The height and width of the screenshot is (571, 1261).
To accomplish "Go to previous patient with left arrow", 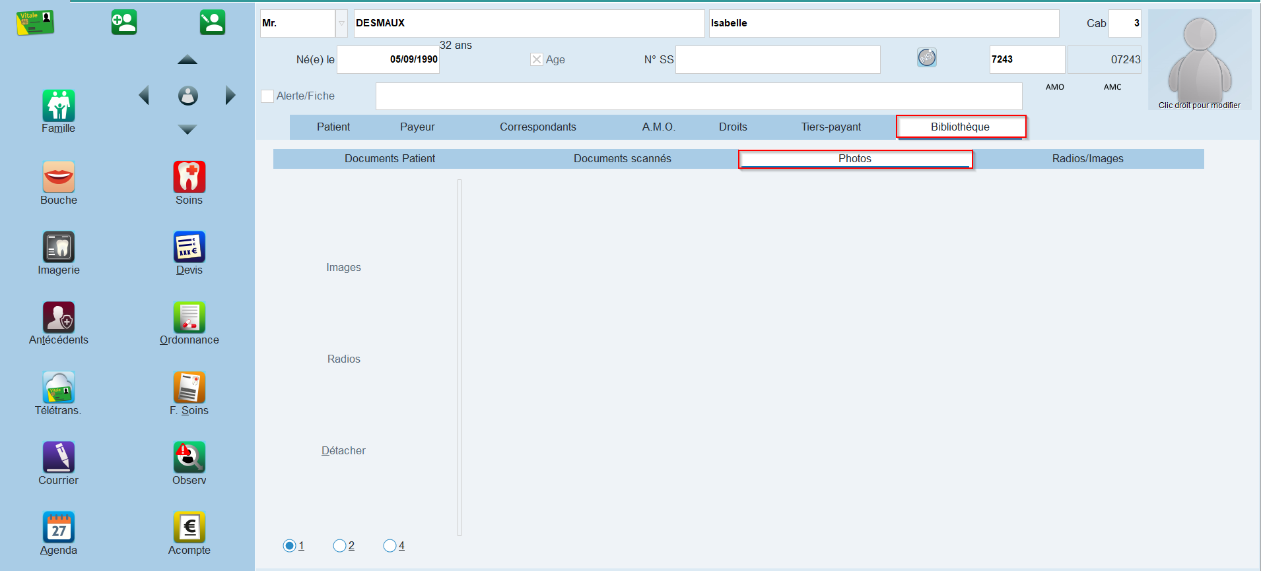I will click(x=144, y=96).
